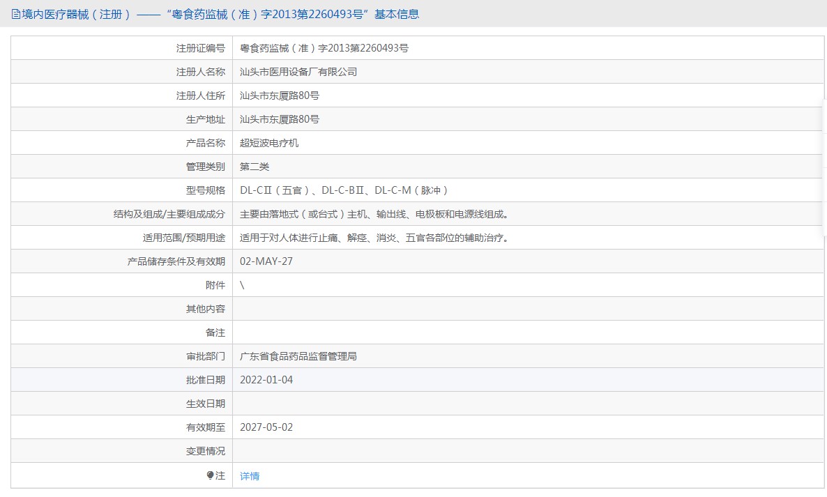Click the 生产地址 address value

click(x=279, y=119)
